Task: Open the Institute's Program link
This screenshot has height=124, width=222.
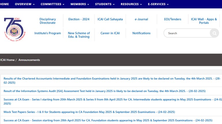Action: pos(48,33)
